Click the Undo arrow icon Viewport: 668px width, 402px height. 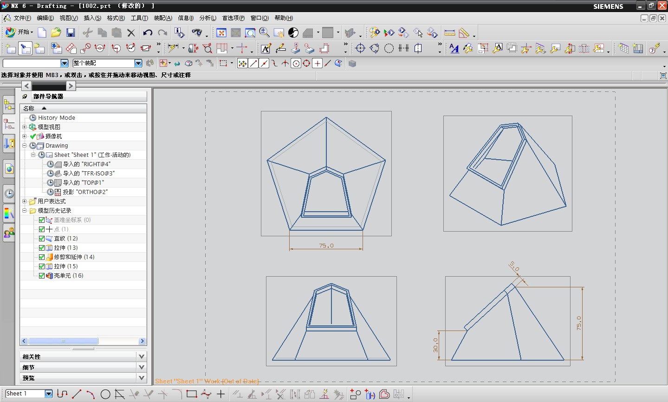[148, 32]
